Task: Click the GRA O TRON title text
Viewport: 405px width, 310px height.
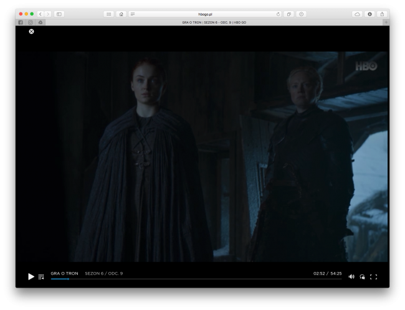Action: (64, 273)
